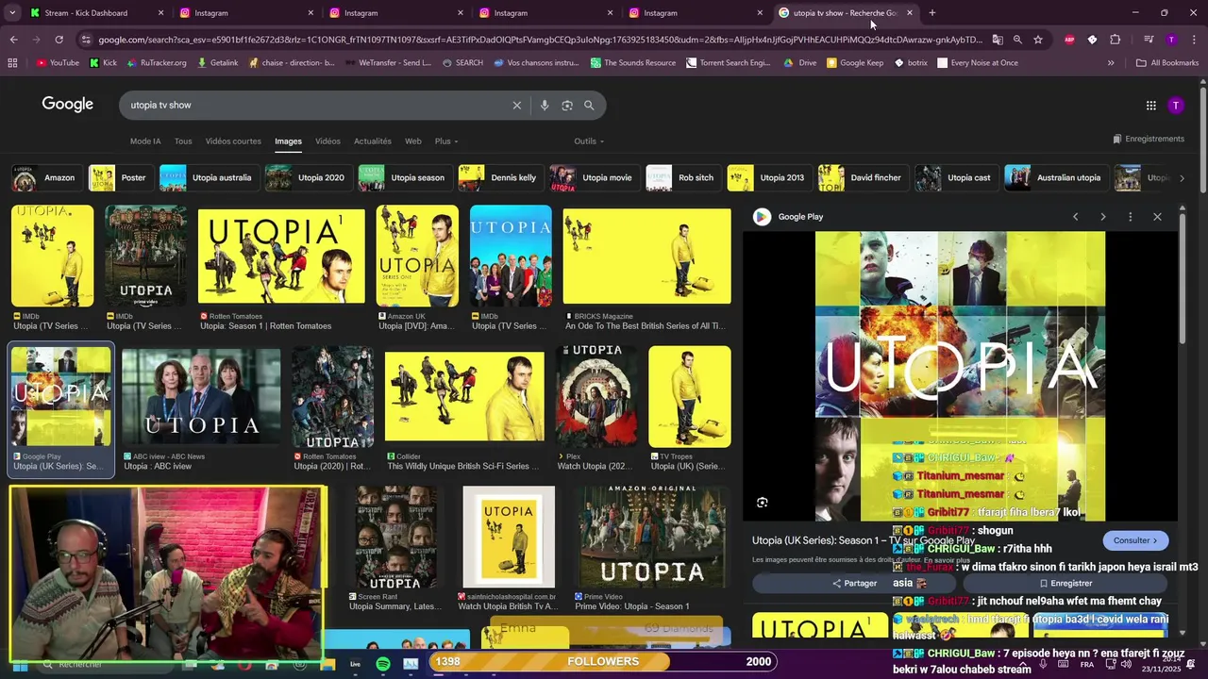Open Enregistrements saved items
Image resolution: width=1208 pixels, height=679 pixels.
pos(1149,139)
